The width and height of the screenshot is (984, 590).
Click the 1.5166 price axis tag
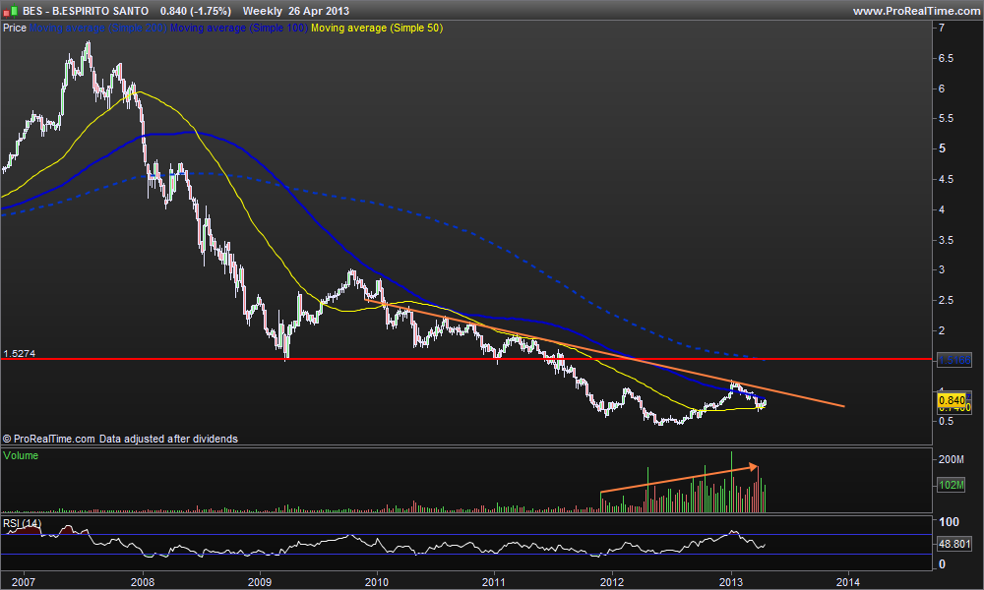click(953, 360)
